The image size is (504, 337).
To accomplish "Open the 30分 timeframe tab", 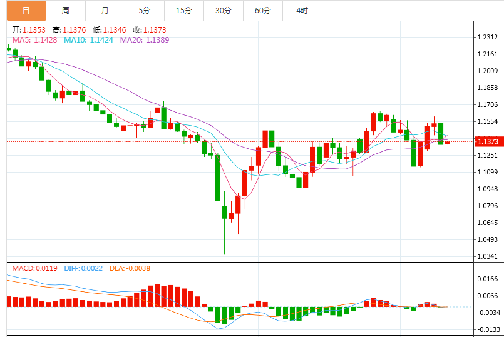I will pos(224,10).
